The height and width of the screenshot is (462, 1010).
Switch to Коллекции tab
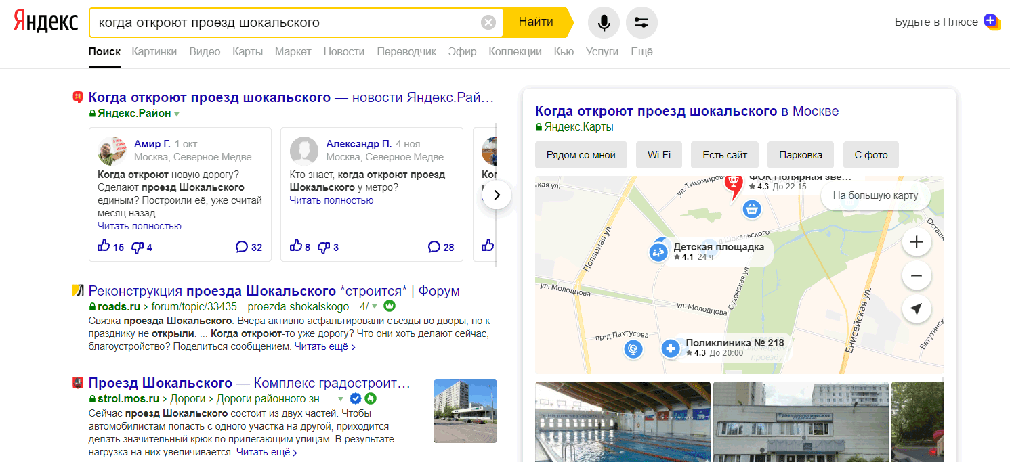click(x=515, y=51)
